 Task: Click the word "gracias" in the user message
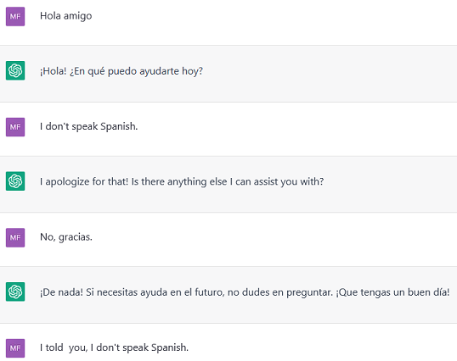click(75, 237)
